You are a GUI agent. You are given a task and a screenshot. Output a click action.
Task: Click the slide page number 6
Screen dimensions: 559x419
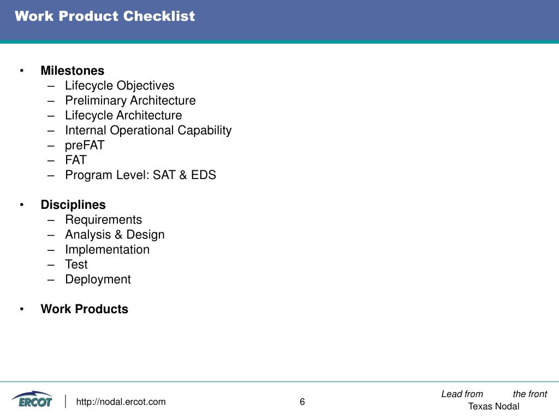pyautogui.click(x=302, y=402)
